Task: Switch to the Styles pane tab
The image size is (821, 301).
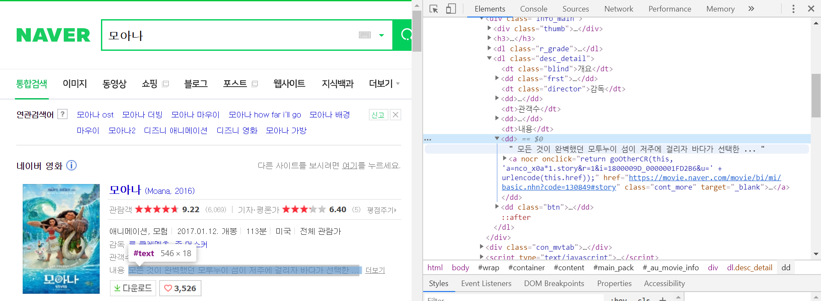Action: coord(439,283)
